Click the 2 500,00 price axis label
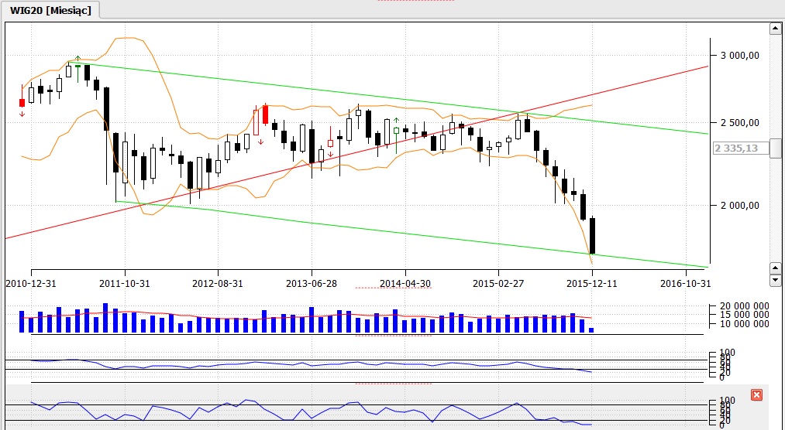The height and width of the screenshot is (430, 785). [739, 123]
